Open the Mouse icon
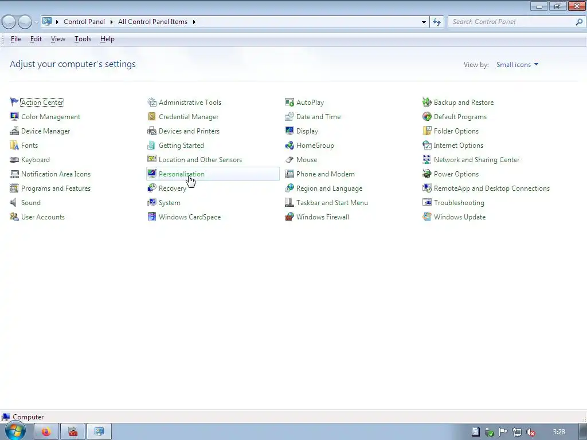 coord(289,159)
